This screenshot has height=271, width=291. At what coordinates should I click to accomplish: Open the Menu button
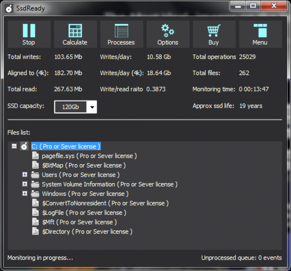pyautogui.click(x=260, y=34)
